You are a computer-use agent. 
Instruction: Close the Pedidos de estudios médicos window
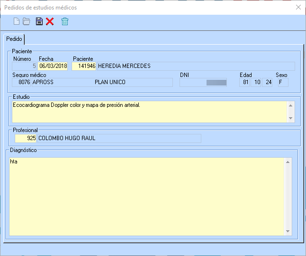point(298,8)
